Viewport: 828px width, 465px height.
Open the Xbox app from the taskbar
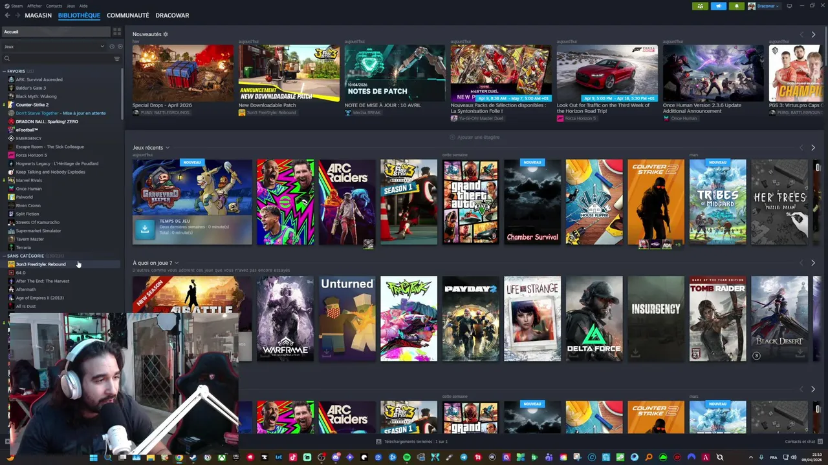[x=221, y=458]
